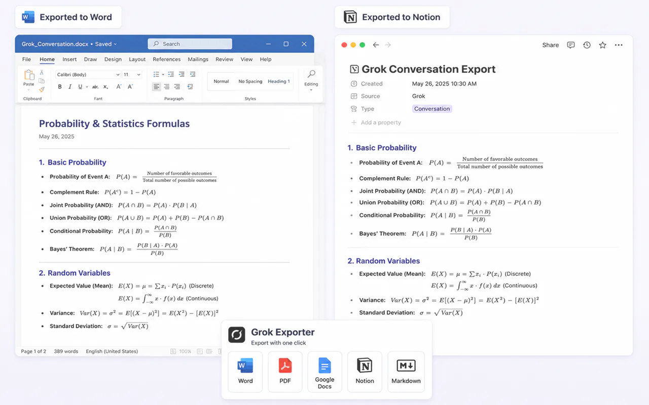Viewport: 649px width, 405px height.
Task: Click the Conversation type tag in Notion
Action: 432,109
